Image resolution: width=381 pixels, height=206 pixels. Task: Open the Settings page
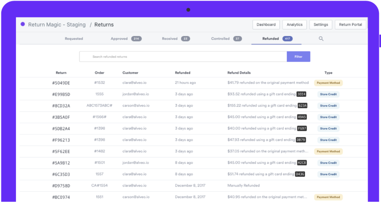pyautogui.click(x=321, y=24)
